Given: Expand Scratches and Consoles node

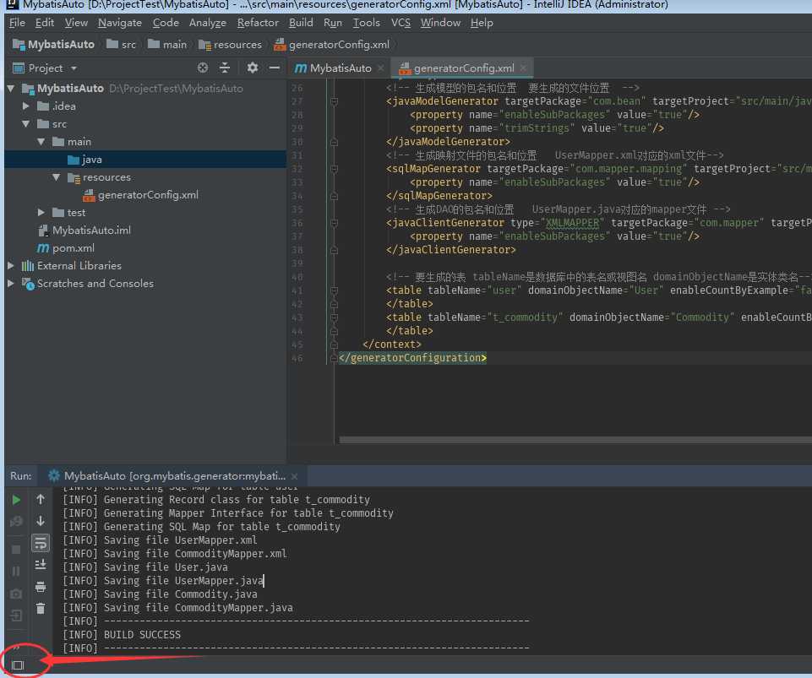Looking at the screenshot, I should 10,283.
